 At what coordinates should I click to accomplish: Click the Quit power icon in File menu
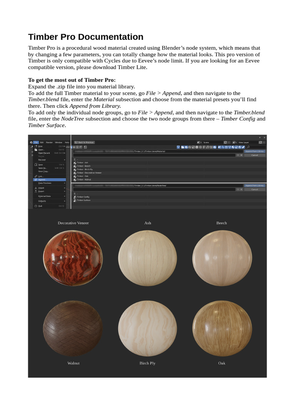(x=36, y=206)
